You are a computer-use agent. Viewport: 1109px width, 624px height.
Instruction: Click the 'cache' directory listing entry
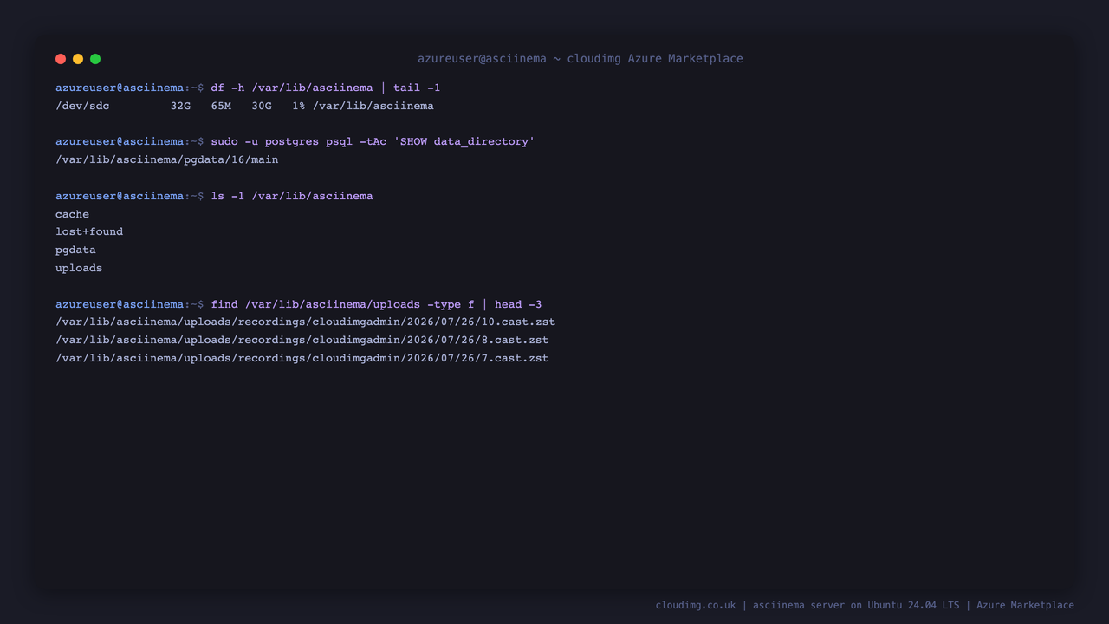pos(72,214)
